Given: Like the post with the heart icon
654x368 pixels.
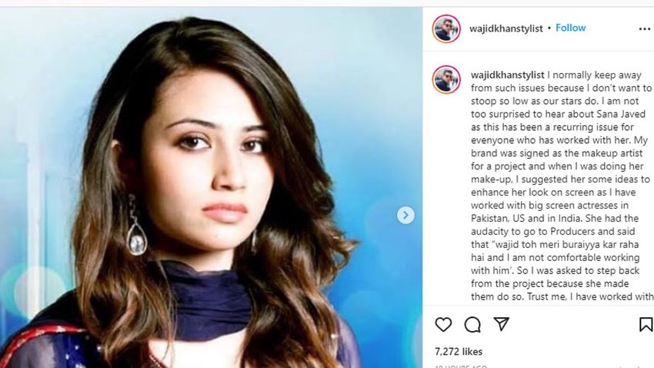Looking at the screenshot, I should (x=443, y=325).
